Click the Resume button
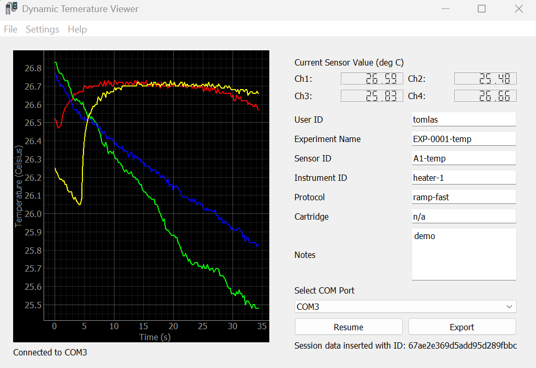Screen dimensions: 536x368 (x=348, y=327)
